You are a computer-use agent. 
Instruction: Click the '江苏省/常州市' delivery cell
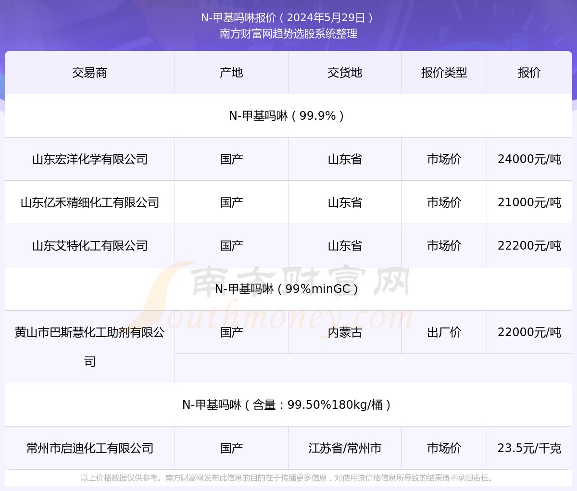(x=345, y=448)
